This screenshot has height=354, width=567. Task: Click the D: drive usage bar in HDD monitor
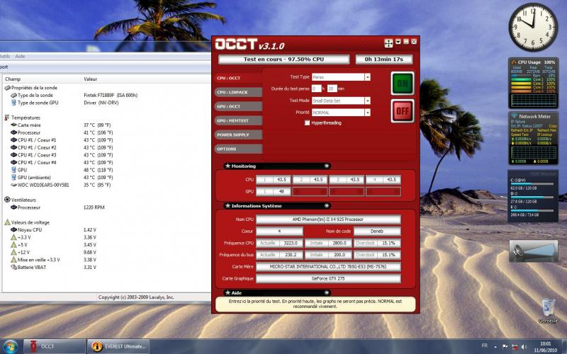(532, 198)
